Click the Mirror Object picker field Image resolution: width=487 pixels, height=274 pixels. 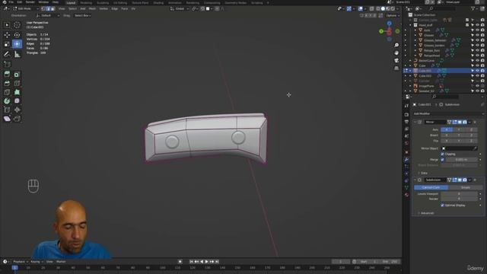click(459, 148)
